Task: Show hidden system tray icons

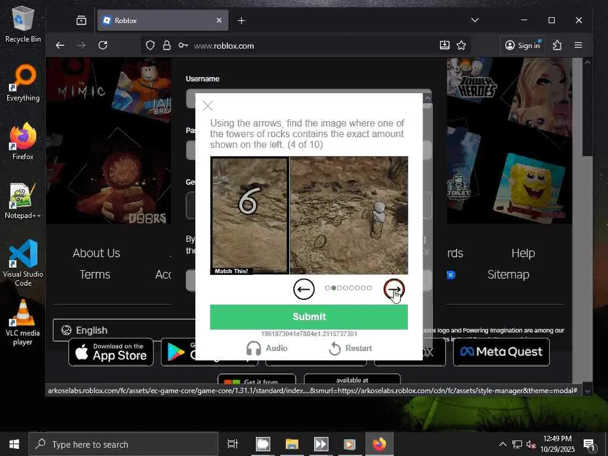Action: (x=502, y=444)
